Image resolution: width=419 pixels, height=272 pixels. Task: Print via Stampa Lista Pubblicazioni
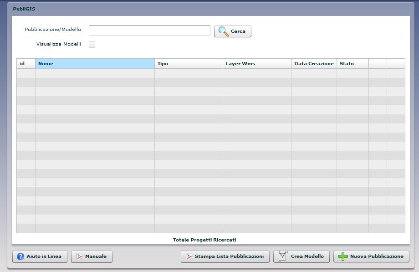coord(225,257)
